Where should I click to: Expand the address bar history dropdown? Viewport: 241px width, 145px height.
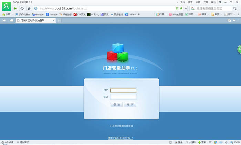[x=186, y=8]
